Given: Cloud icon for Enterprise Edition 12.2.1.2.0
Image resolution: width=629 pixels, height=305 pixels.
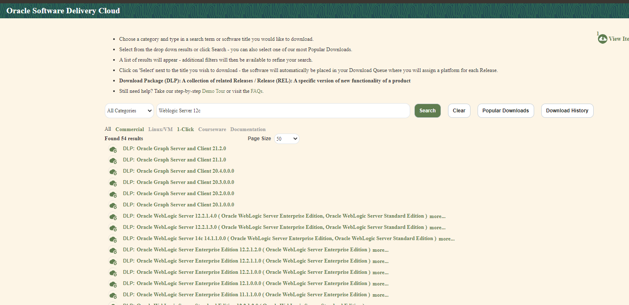Looking at the screenshot, I should 113,250.
